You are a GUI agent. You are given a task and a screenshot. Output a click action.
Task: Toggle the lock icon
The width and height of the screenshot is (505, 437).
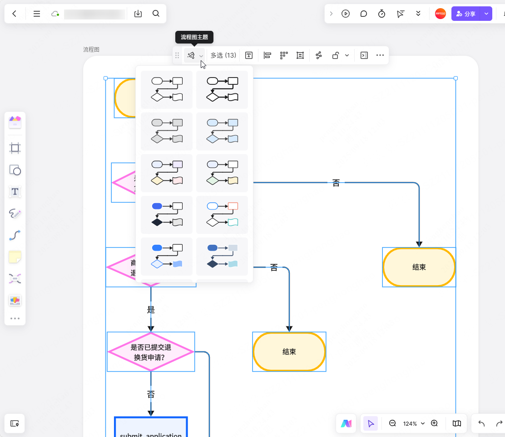[335, 55]
